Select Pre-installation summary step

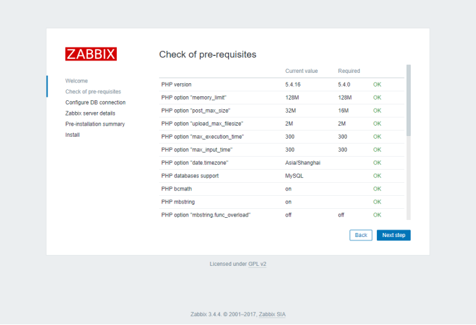pos(95,124)
